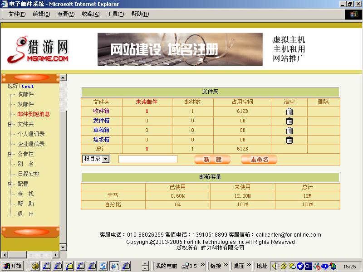Image resolution: width=363 pixels, height=272 pixels.
Task: Empty the 收件箱 folder with its trash icon
Action: pos(289,112)
